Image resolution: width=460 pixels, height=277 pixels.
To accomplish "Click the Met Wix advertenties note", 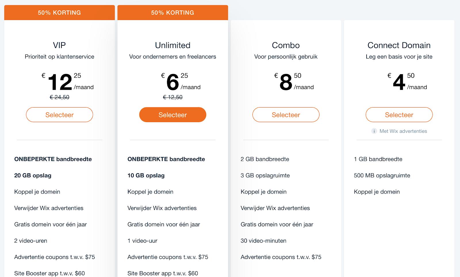I will coord(403,131).
